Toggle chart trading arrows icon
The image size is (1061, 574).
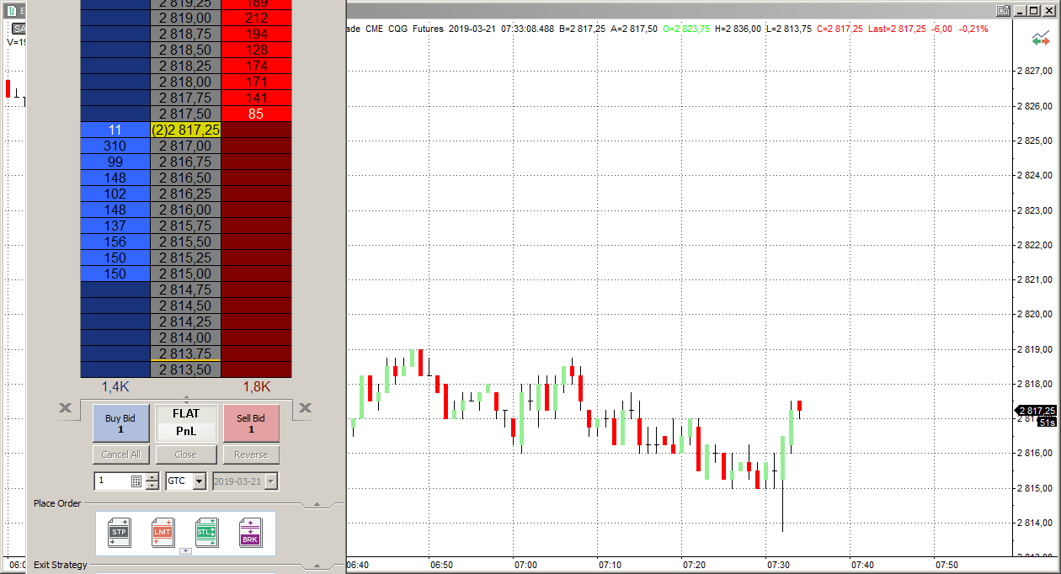pyautogui.click(x=1042, y=40)
